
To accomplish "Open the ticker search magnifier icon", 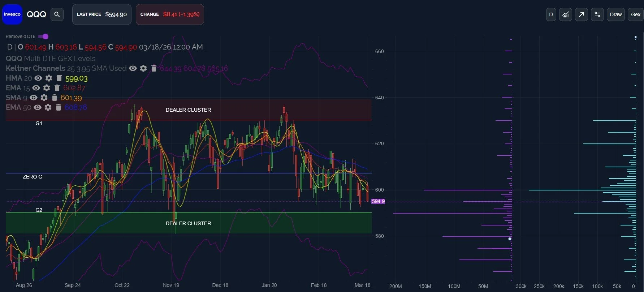I will pyautogui.click(x=57, y=14).
